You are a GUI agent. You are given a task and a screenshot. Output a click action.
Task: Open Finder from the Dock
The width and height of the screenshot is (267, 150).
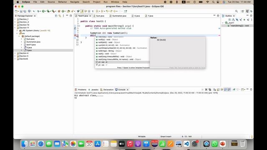[x=24, y=144]
